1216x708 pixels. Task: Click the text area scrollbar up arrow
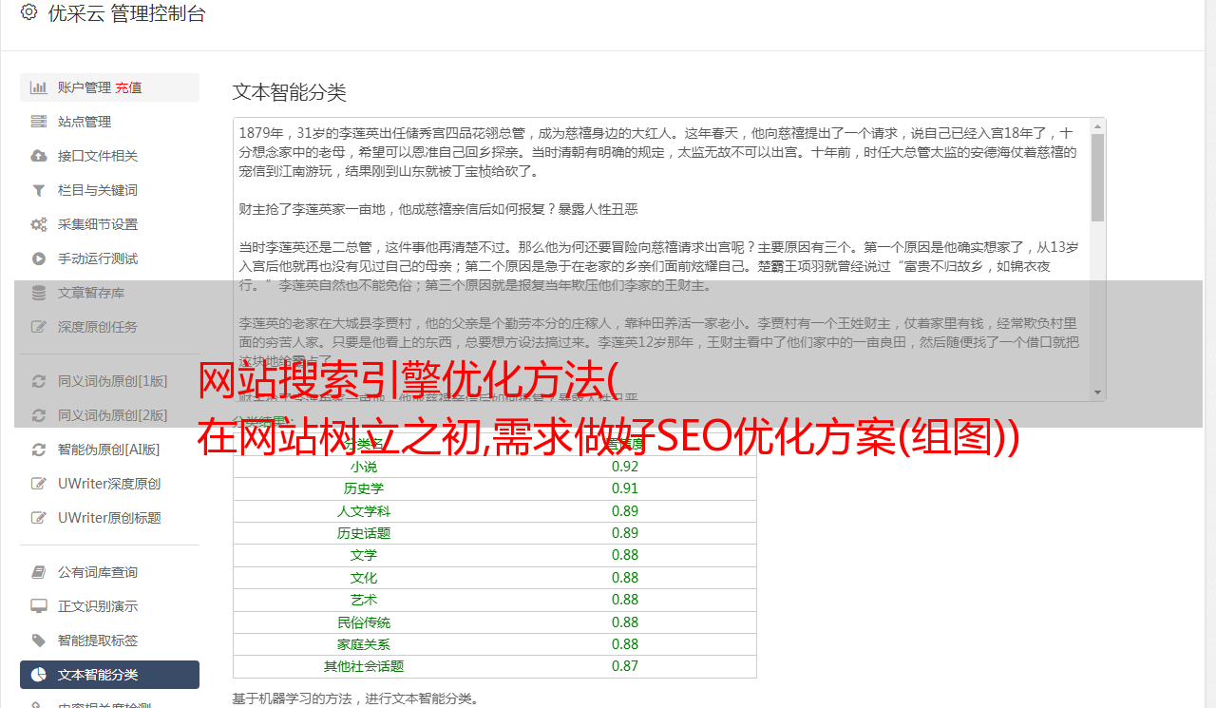tap(1097, 126)
